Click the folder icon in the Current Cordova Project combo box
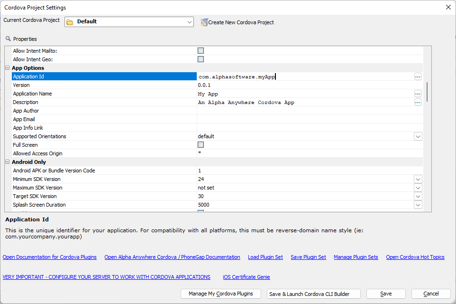 click(70, 22)
